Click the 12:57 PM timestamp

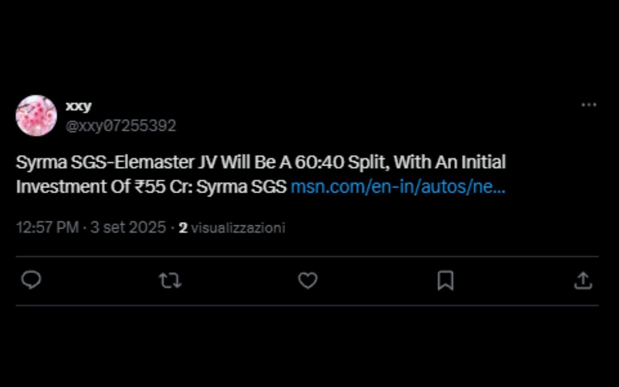click(47, 228)
